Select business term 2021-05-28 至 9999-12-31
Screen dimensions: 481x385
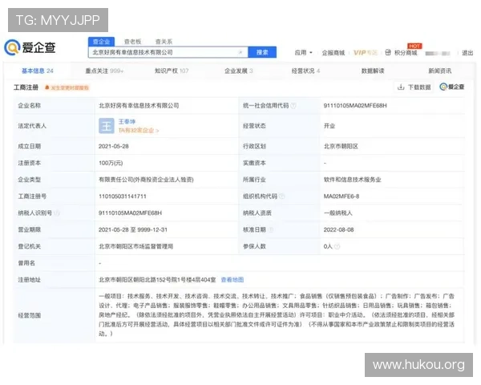133,229
